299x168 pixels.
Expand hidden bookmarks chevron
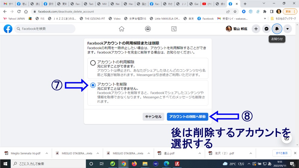(x=265, y=19)
